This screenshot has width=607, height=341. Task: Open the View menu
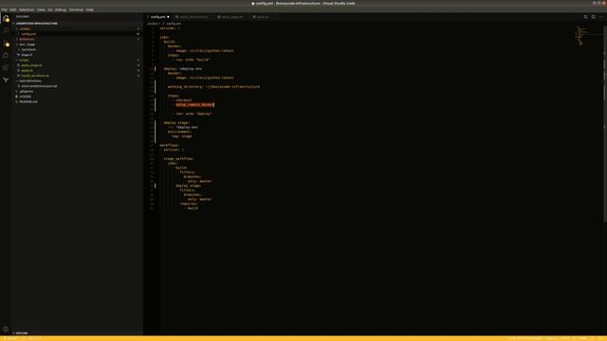tap(41, 9)
